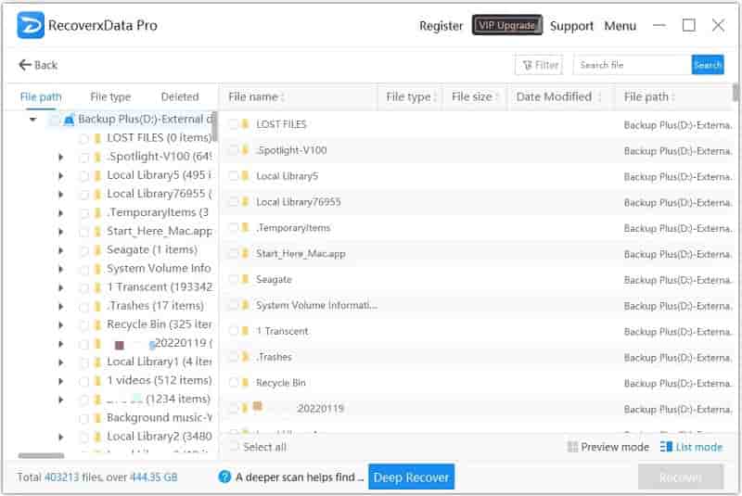Click the Filter button
Viewport: 742px width, 496px height.
pyautogui.click(x=539, y=65)
